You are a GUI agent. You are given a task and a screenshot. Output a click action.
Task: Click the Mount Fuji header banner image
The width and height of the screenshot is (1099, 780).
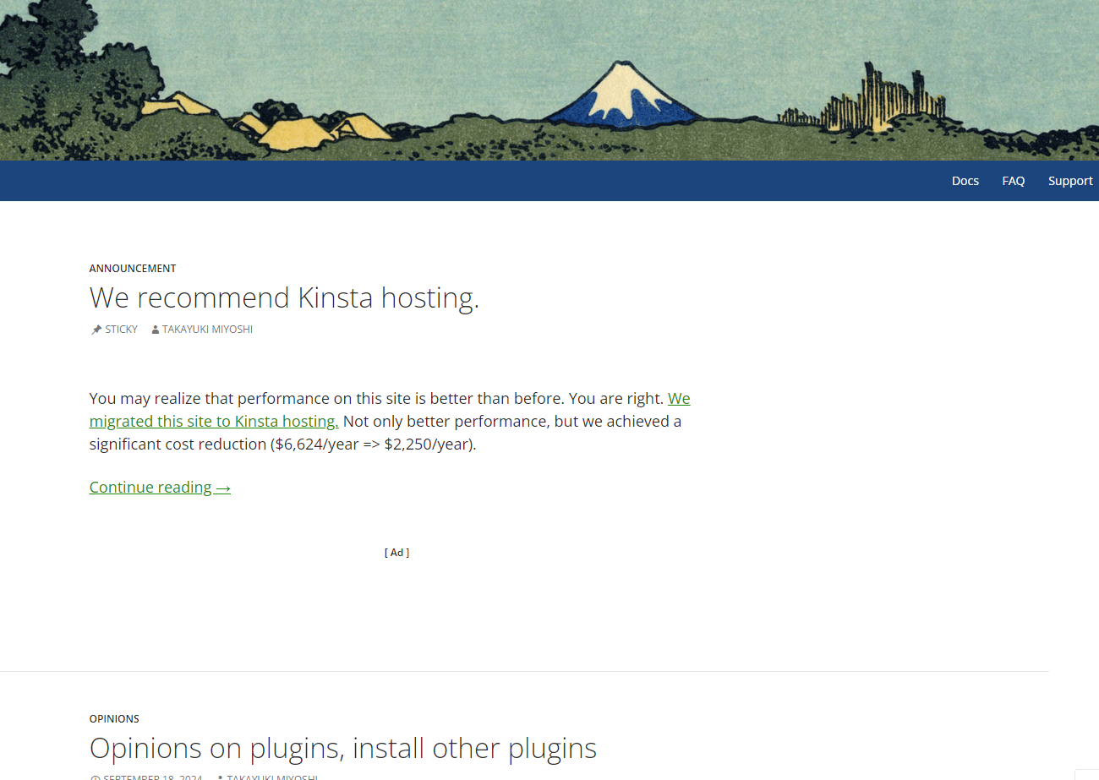click(x=549, y=80)
